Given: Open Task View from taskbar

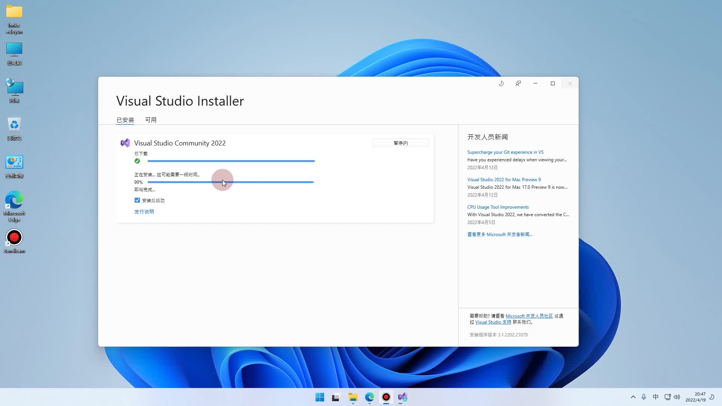Looking at the screenshot, I should pyautogui.click(x=336, y=397).
